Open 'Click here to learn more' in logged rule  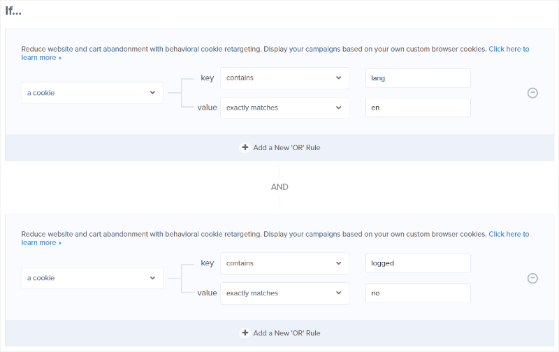pos(509,234)
